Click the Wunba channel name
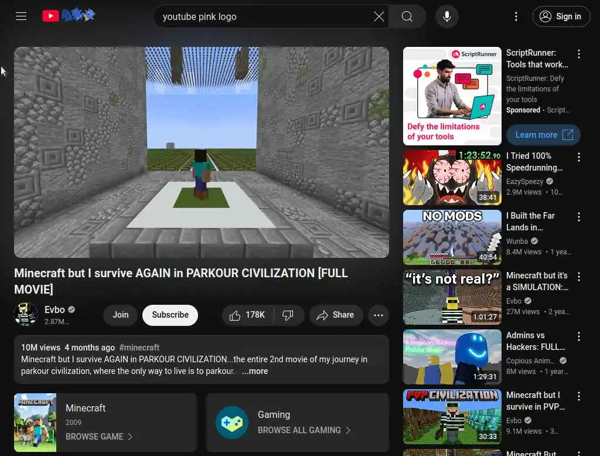The width and height of the screenshot is (600, 456). point(517,241)
